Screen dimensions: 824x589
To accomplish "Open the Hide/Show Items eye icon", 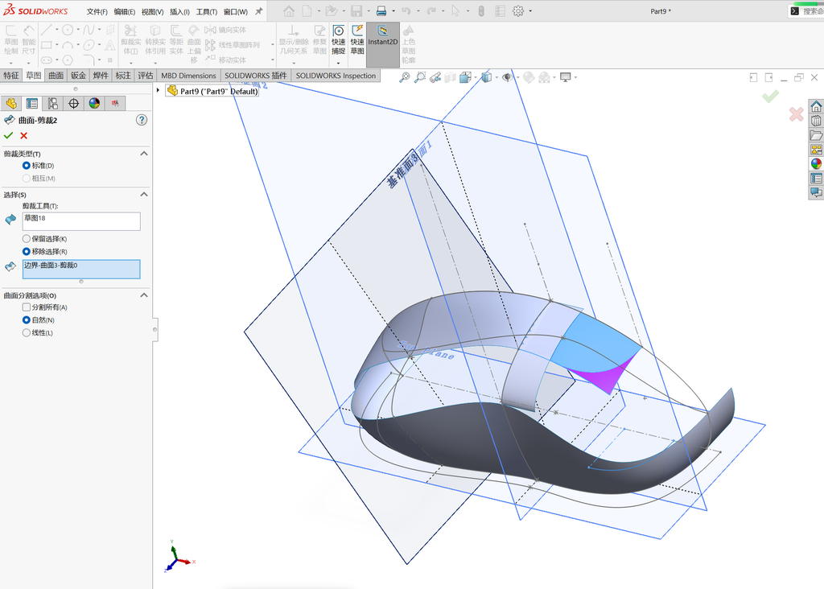I will coord(507,77).
